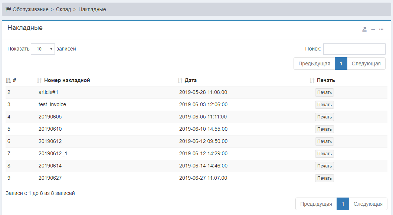
Task: Click top Предыдущая pagination button
Action: click(314, 63)
